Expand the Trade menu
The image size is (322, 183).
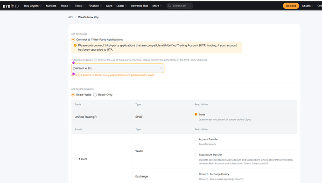(x=65, y=6)
